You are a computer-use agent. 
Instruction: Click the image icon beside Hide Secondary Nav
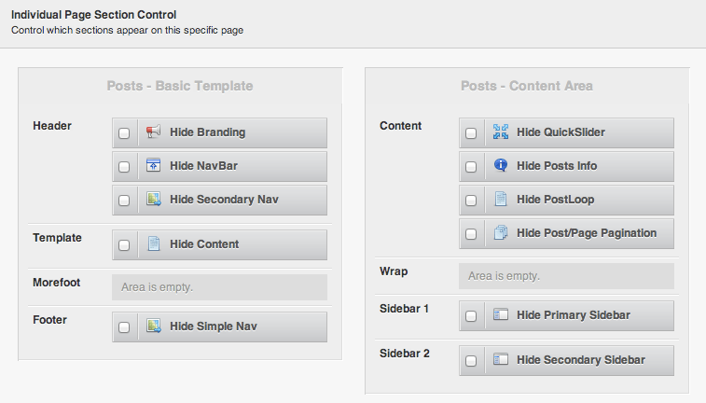(x=154, y=200)
